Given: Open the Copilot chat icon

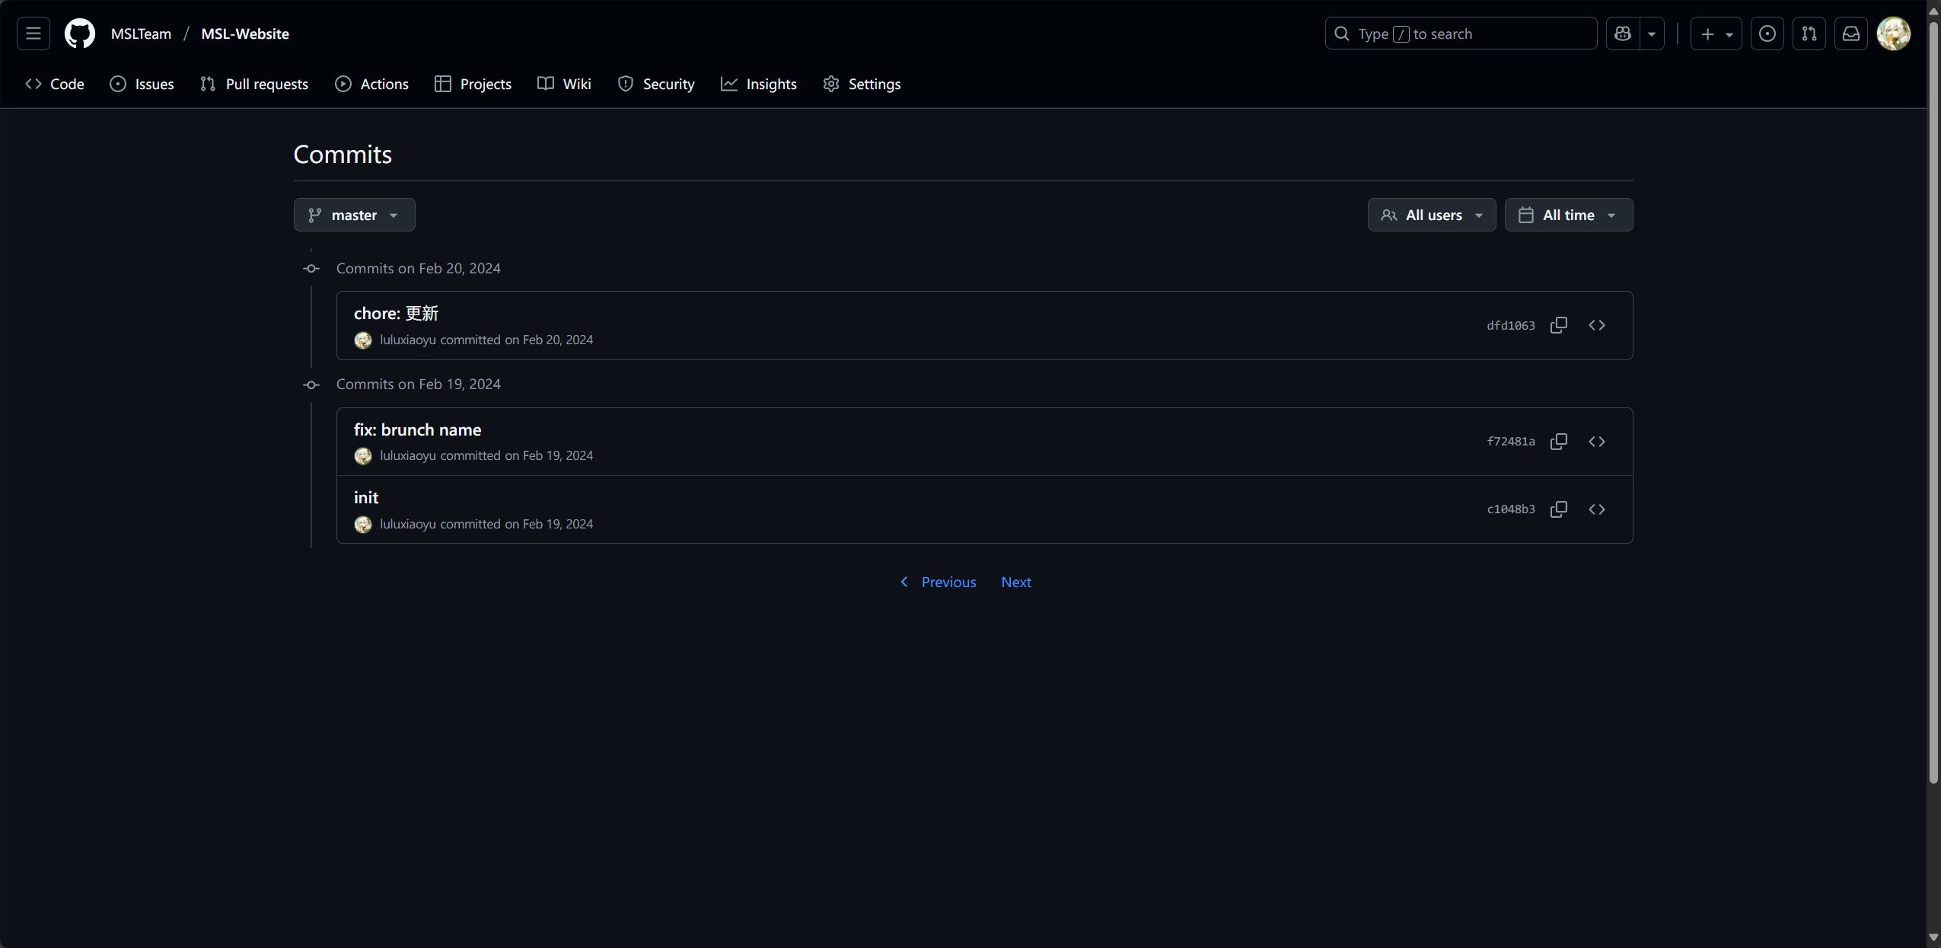Looking at the screenshot, I should tap(1622, 34).
